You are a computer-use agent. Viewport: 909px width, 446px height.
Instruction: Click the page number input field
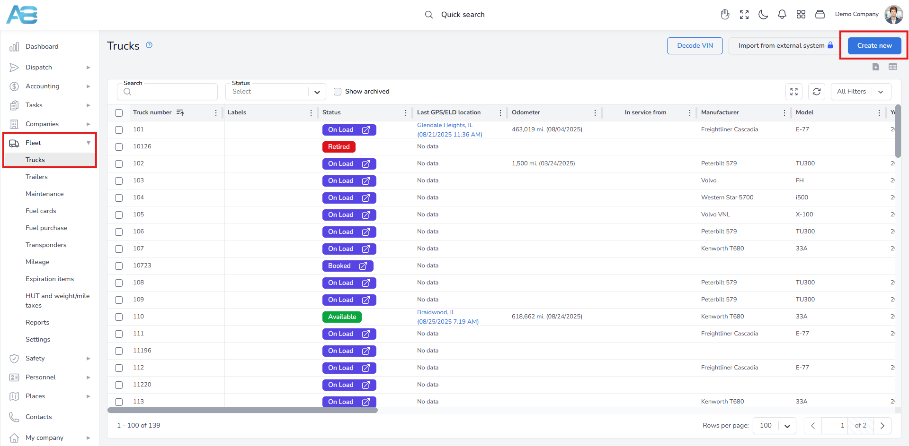point(835,426)
